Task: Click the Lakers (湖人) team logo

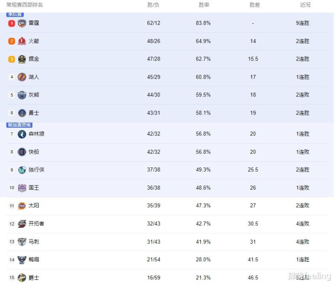Action: pos(22,77)
